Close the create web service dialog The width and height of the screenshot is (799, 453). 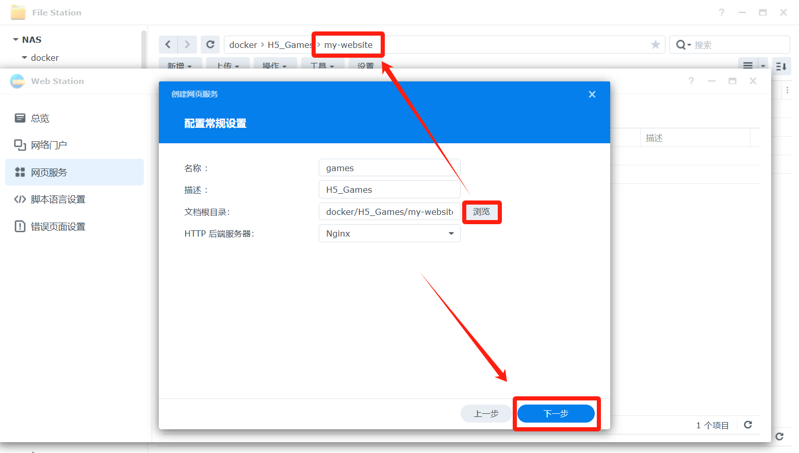592,94
